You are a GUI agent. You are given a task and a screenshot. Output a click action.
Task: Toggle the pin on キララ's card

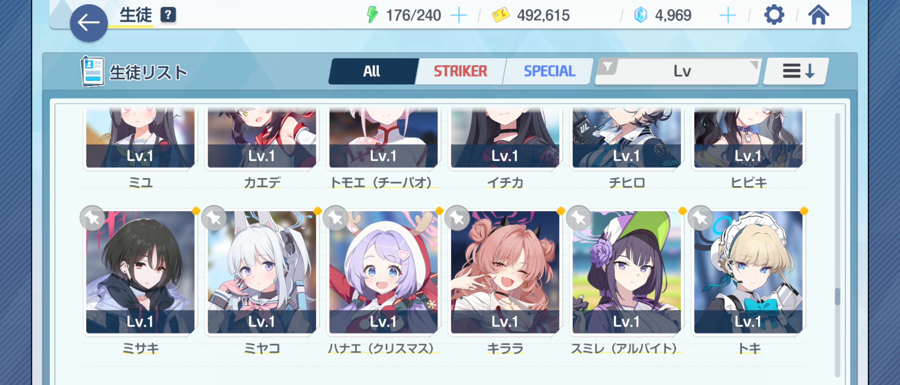tap(457, 218)
